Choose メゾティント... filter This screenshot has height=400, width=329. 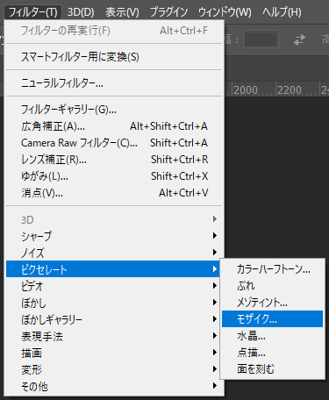tap(272, 303)
